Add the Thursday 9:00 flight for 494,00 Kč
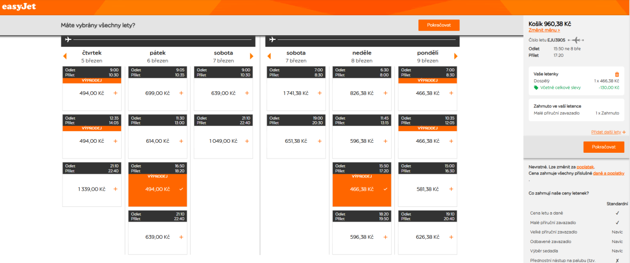The height and width of the screenshot is (263, 630). click(x=115, y=93)
